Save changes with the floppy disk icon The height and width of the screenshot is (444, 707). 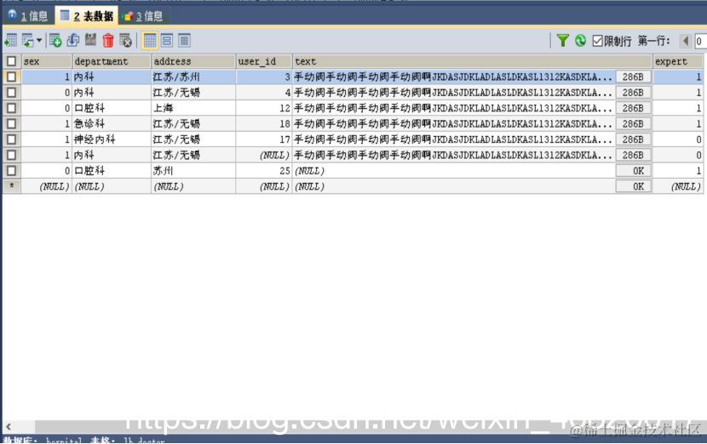[x=90, y=40]
